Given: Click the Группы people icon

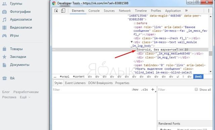Looking at the screenshot, I should (4, 4).
